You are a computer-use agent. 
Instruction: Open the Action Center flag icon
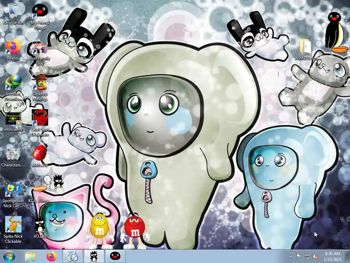pyautogui.click(x=299, y=256)
